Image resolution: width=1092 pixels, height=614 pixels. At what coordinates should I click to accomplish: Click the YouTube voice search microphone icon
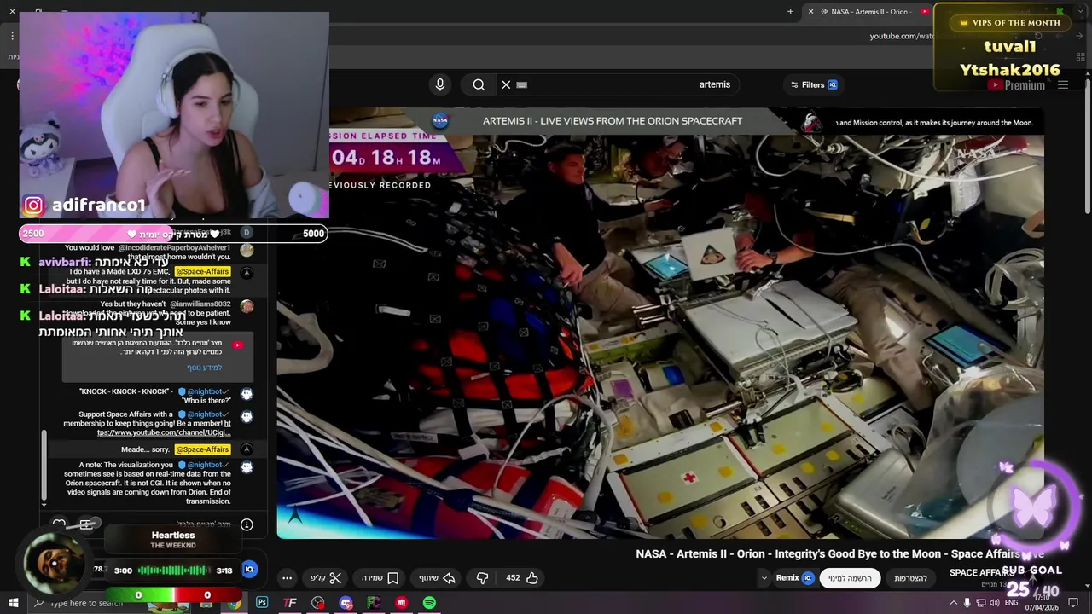(x=440, y=84)
